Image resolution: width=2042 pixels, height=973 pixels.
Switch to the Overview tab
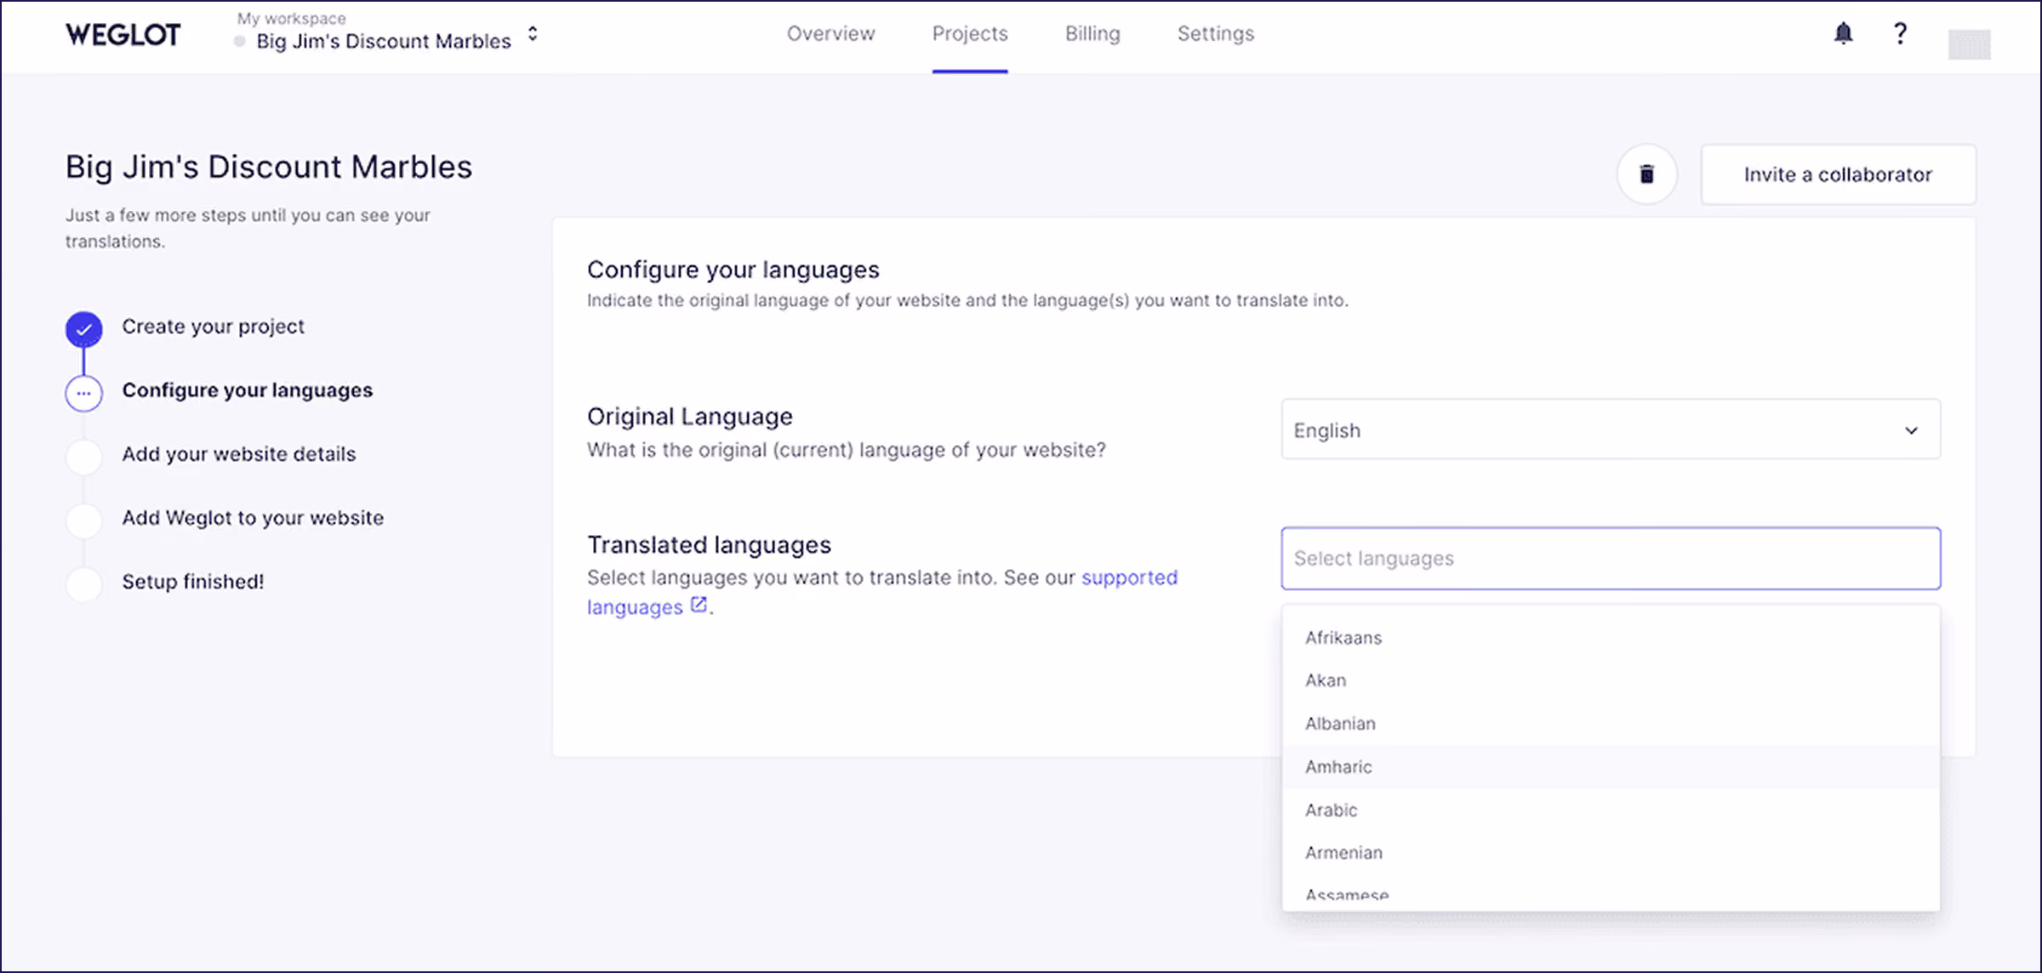tap(830, 34)
